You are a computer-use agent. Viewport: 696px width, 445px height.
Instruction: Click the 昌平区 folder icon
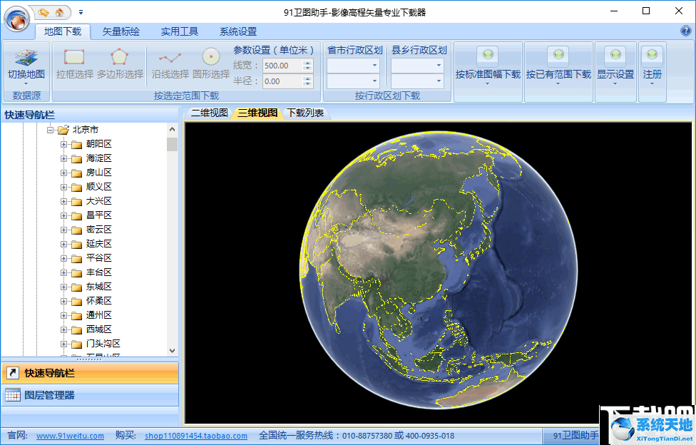click(x=77, y=216)
